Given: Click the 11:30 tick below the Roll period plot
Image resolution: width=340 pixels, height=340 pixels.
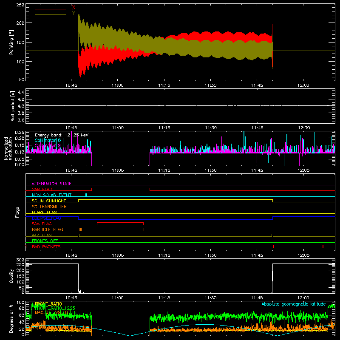Looking at the screenshot, I should [x=210, y=128].
